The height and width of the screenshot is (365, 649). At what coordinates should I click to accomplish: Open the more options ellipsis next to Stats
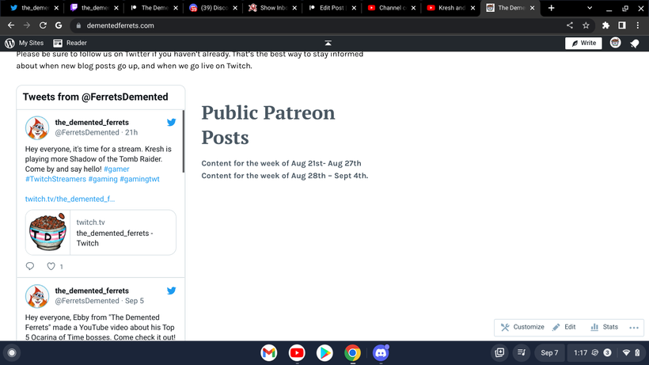[634, 327]
